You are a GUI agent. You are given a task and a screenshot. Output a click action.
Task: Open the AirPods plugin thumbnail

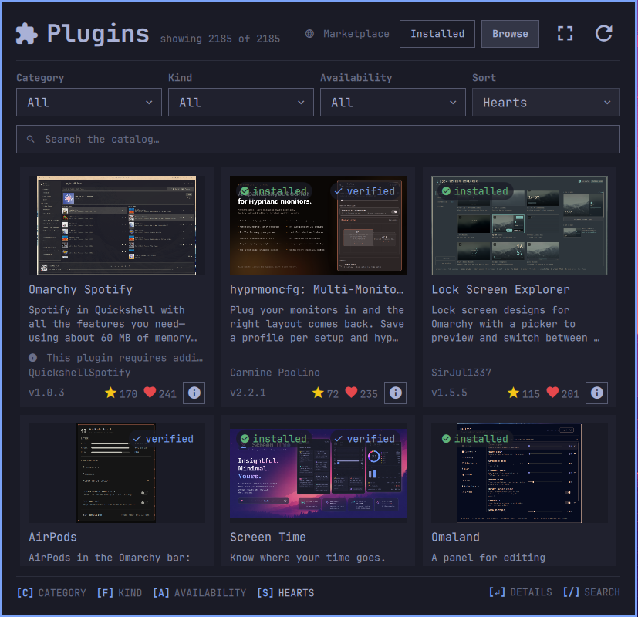coord(116,473)
